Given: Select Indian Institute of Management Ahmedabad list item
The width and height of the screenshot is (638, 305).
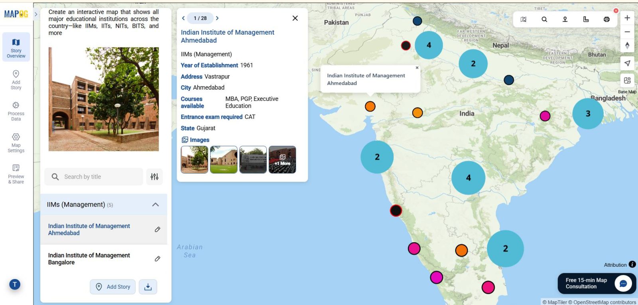Looking at the screenshot, I should (104, 229).
